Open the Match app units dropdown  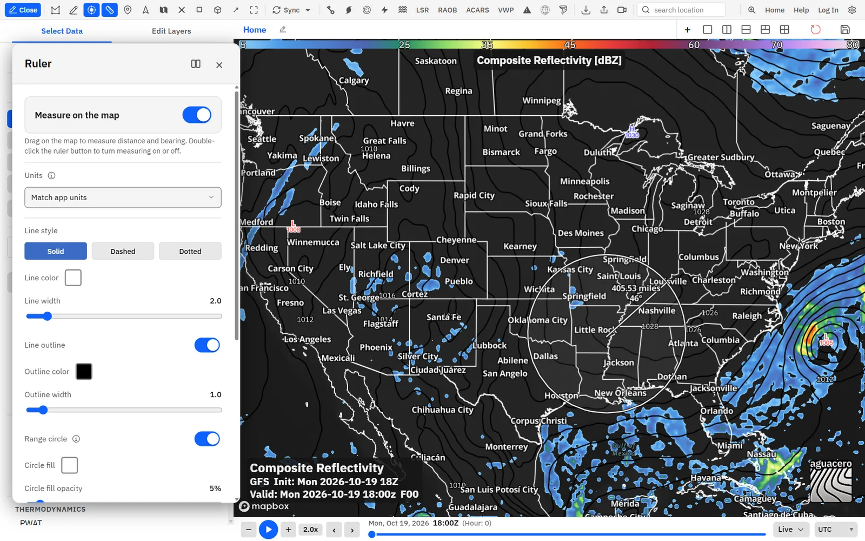(x=123, y=197)
